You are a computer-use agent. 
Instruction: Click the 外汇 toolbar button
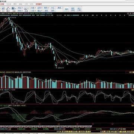click(x=53, y=8)
